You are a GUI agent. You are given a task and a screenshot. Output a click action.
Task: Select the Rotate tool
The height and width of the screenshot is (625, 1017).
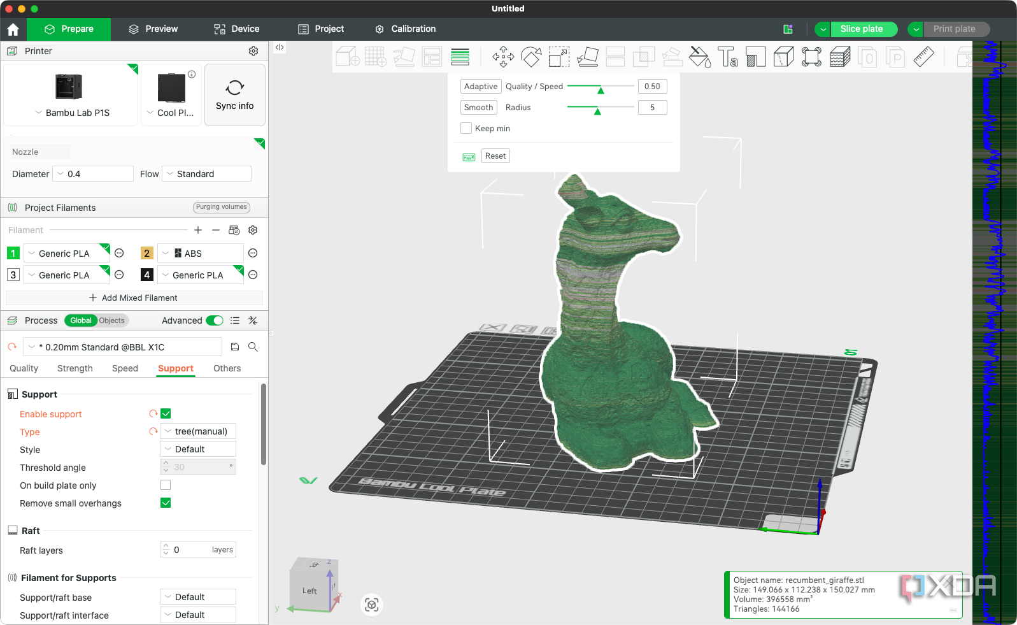(x=531, y=57)
